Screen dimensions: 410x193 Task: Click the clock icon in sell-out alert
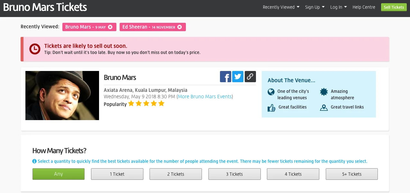pyautogui.click(x=35, y=49)
